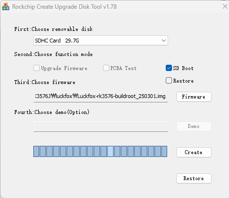Click the Create button
Image resolution: width=229 pixels, height=198 pixels.
point(194,152)
